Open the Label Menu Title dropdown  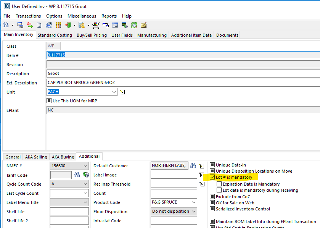tap(85, 202)
